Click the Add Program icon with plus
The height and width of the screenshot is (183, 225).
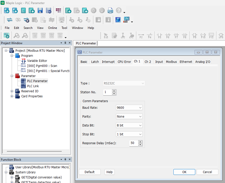pyautogui.click(x=68, y=10)
